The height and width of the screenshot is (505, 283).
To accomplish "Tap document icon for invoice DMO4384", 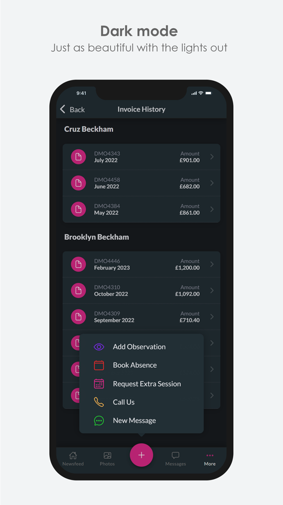I will tap(78, 209).
